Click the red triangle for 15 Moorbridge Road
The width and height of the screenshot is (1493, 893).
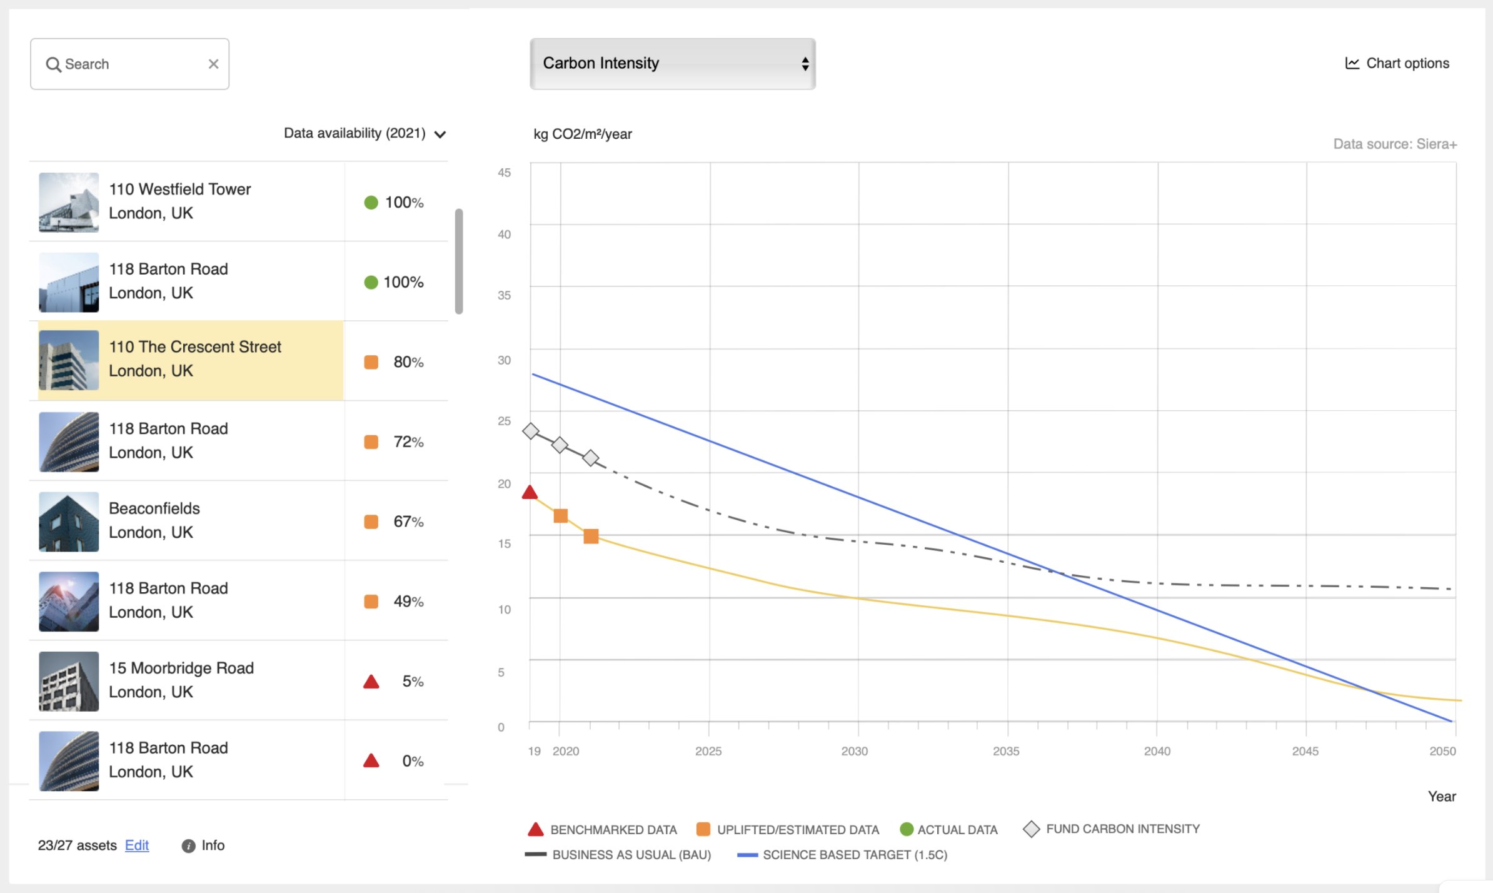point(371,681)
